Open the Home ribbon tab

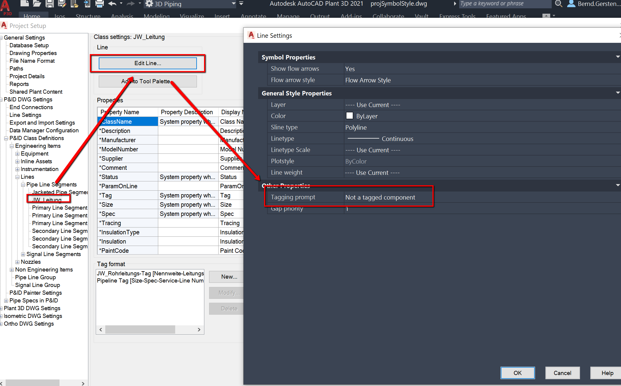pyautogui.click(x=32, y=16)
